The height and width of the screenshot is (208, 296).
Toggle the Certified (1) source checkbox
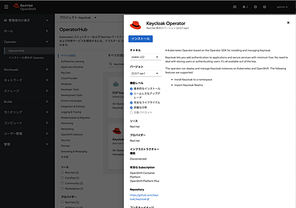coord(62,178)
